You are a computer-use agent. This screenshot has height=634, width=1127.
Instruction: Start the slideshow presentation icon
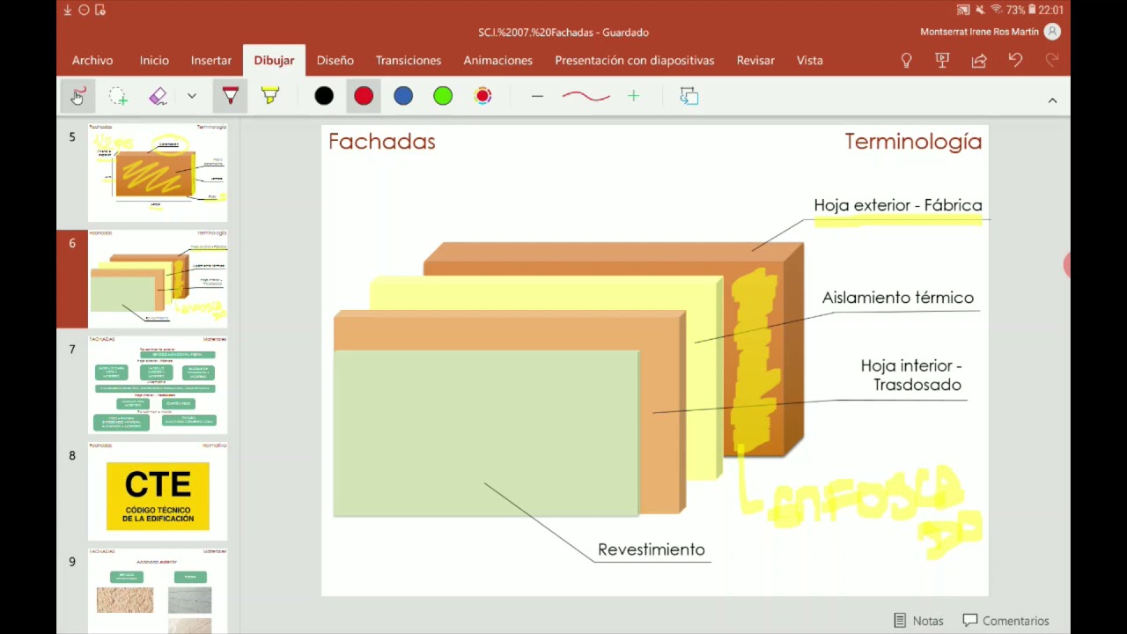click(x=942, y=60)
